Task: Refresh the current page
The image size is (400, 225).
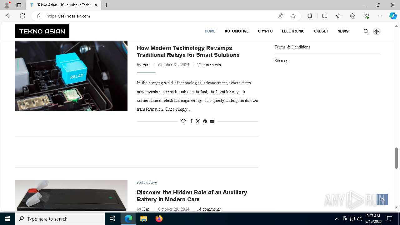Action: (x=22, y=16)
